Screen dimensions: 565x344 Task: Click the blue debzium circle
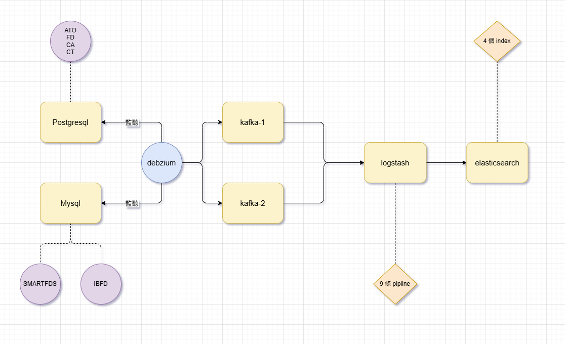pos(162,162)
